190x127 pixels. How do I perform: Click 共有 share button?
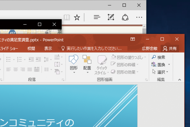click(170, 49)
